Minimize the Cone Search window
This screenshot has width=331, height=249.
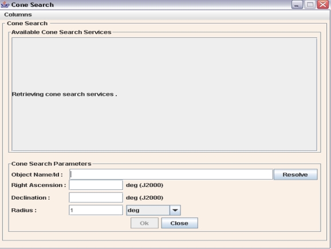tap(297, 5)
